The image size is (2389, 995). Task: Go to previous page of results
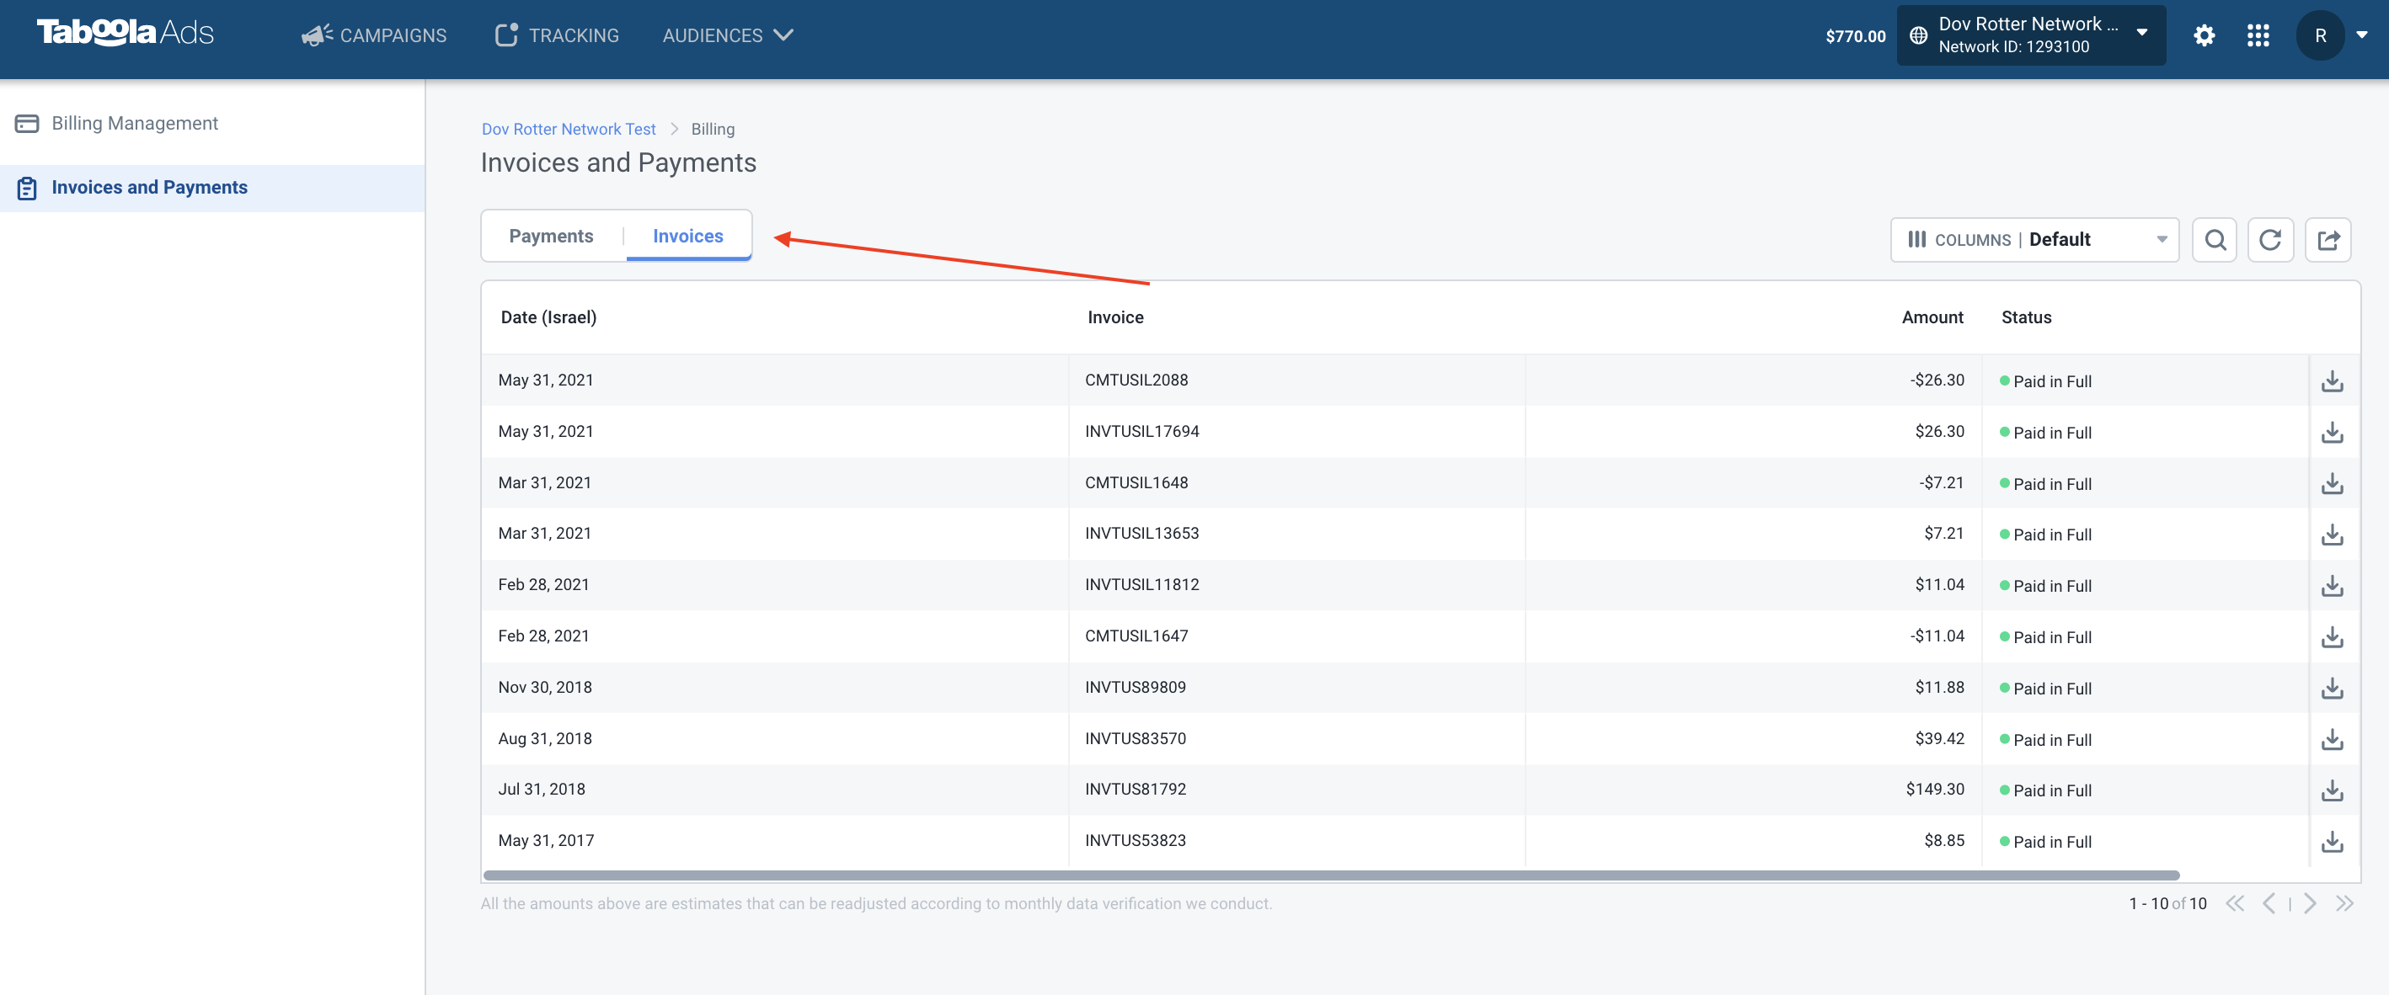point(2269,903)
